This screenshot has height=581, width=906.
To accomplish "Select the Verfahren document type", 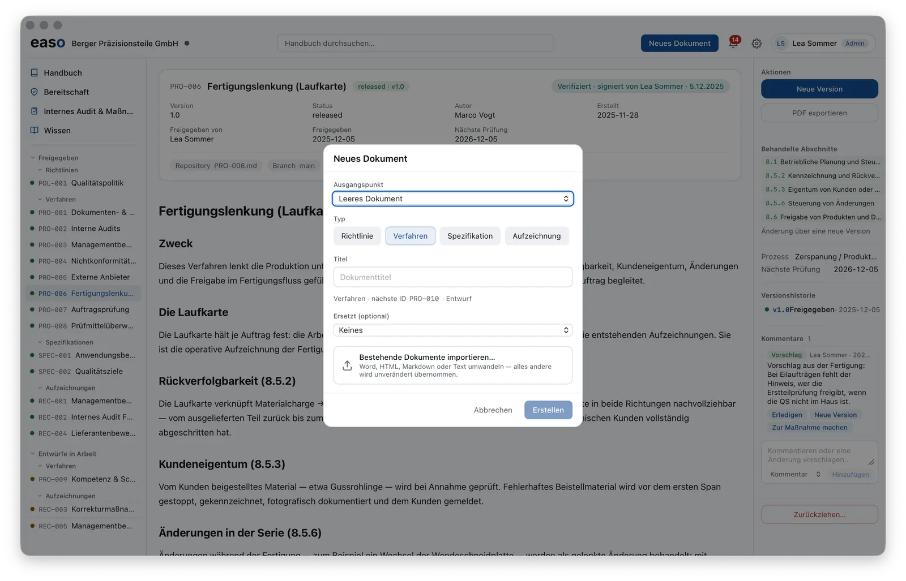I will pos(411,236).
